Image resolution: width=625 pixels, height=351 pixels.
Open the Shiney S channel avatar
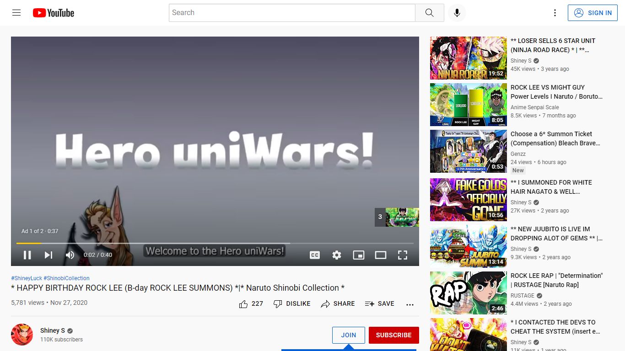[22, 335]
